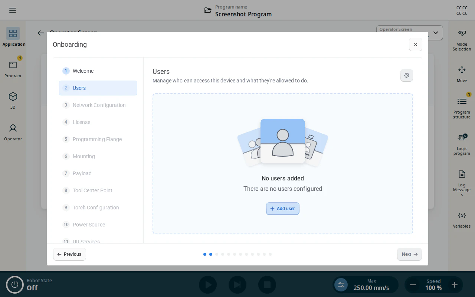The image size is (475, 297).
Task: Select the Users onboarding step
Action: [x=98, y=88]
